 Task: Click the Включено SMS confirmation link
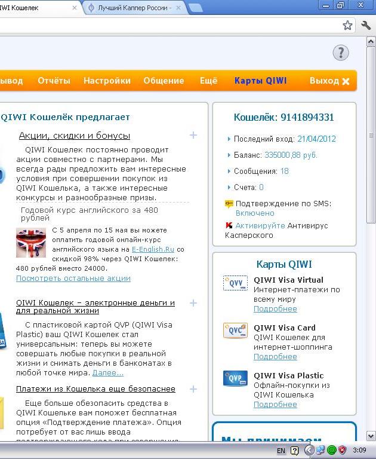point(255,213)
